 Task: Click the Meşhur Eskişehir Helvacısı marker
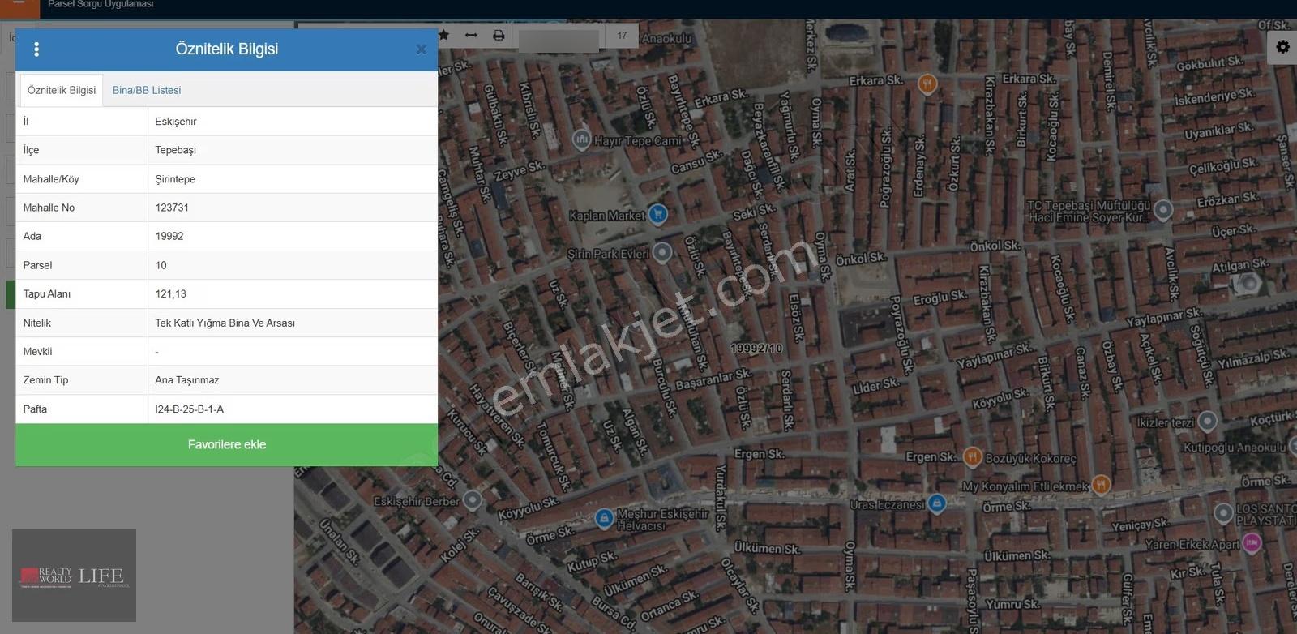(604, 518)
